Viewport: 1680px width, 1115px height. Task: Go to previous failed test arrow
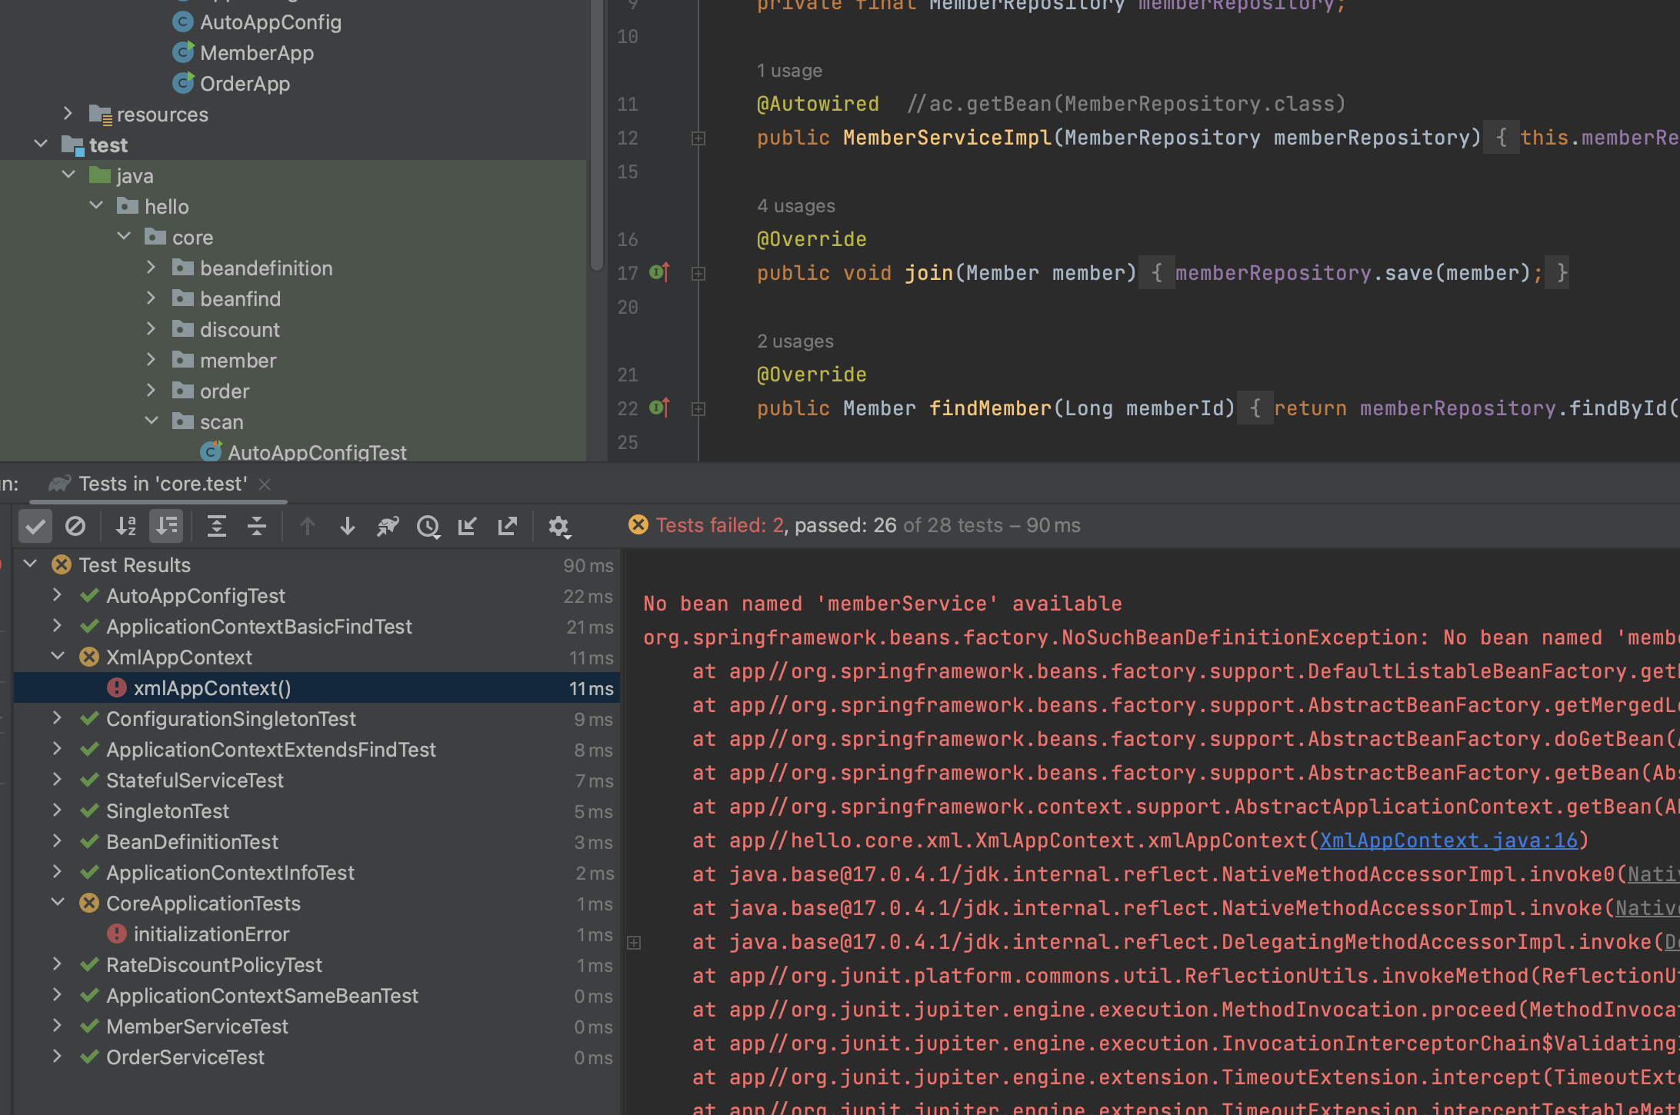[308, 526]
